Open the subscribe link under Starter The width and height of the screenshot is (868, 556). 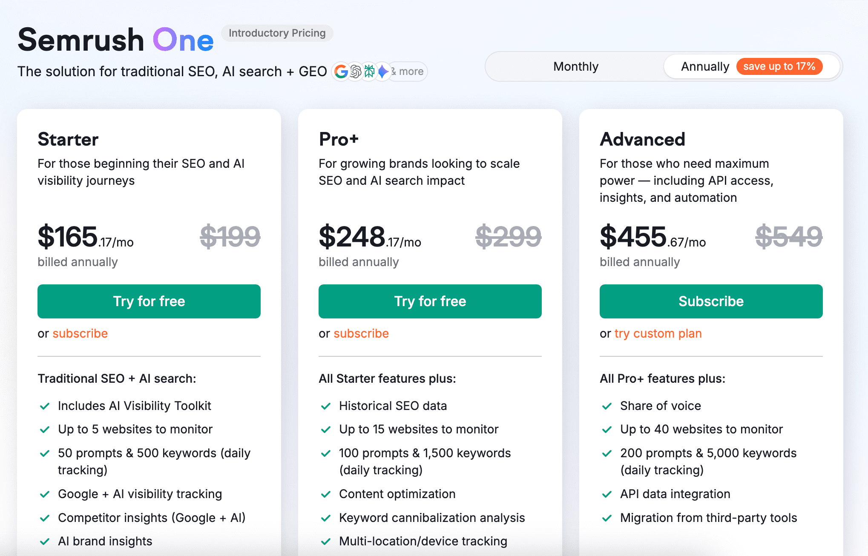[80, 333]
